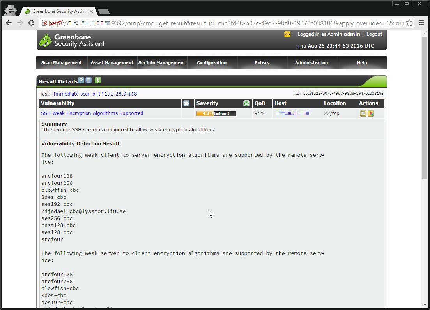Screen dimensions: 430x310
Task: Click rijndael-cbc@lysator.liu.se algorithm line
Action: pyautogui.click(x=83, y=211)
